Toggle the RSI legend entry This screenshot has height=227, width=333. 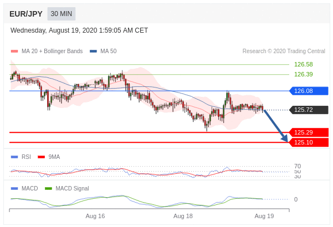click(21, 157)
